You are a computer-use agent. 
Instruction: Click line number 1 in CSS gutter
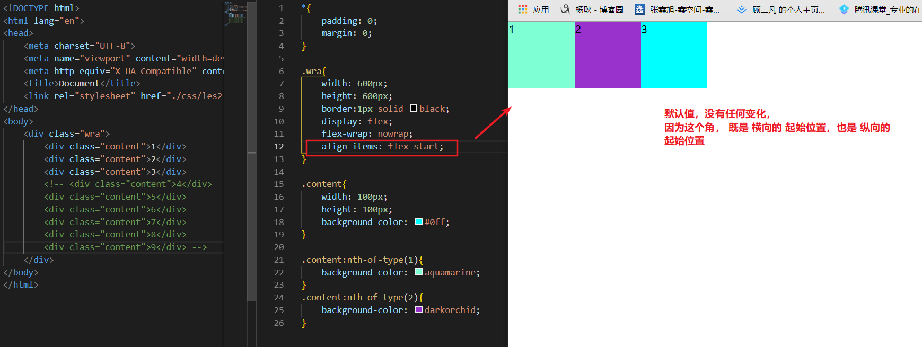tap(281, 8)
